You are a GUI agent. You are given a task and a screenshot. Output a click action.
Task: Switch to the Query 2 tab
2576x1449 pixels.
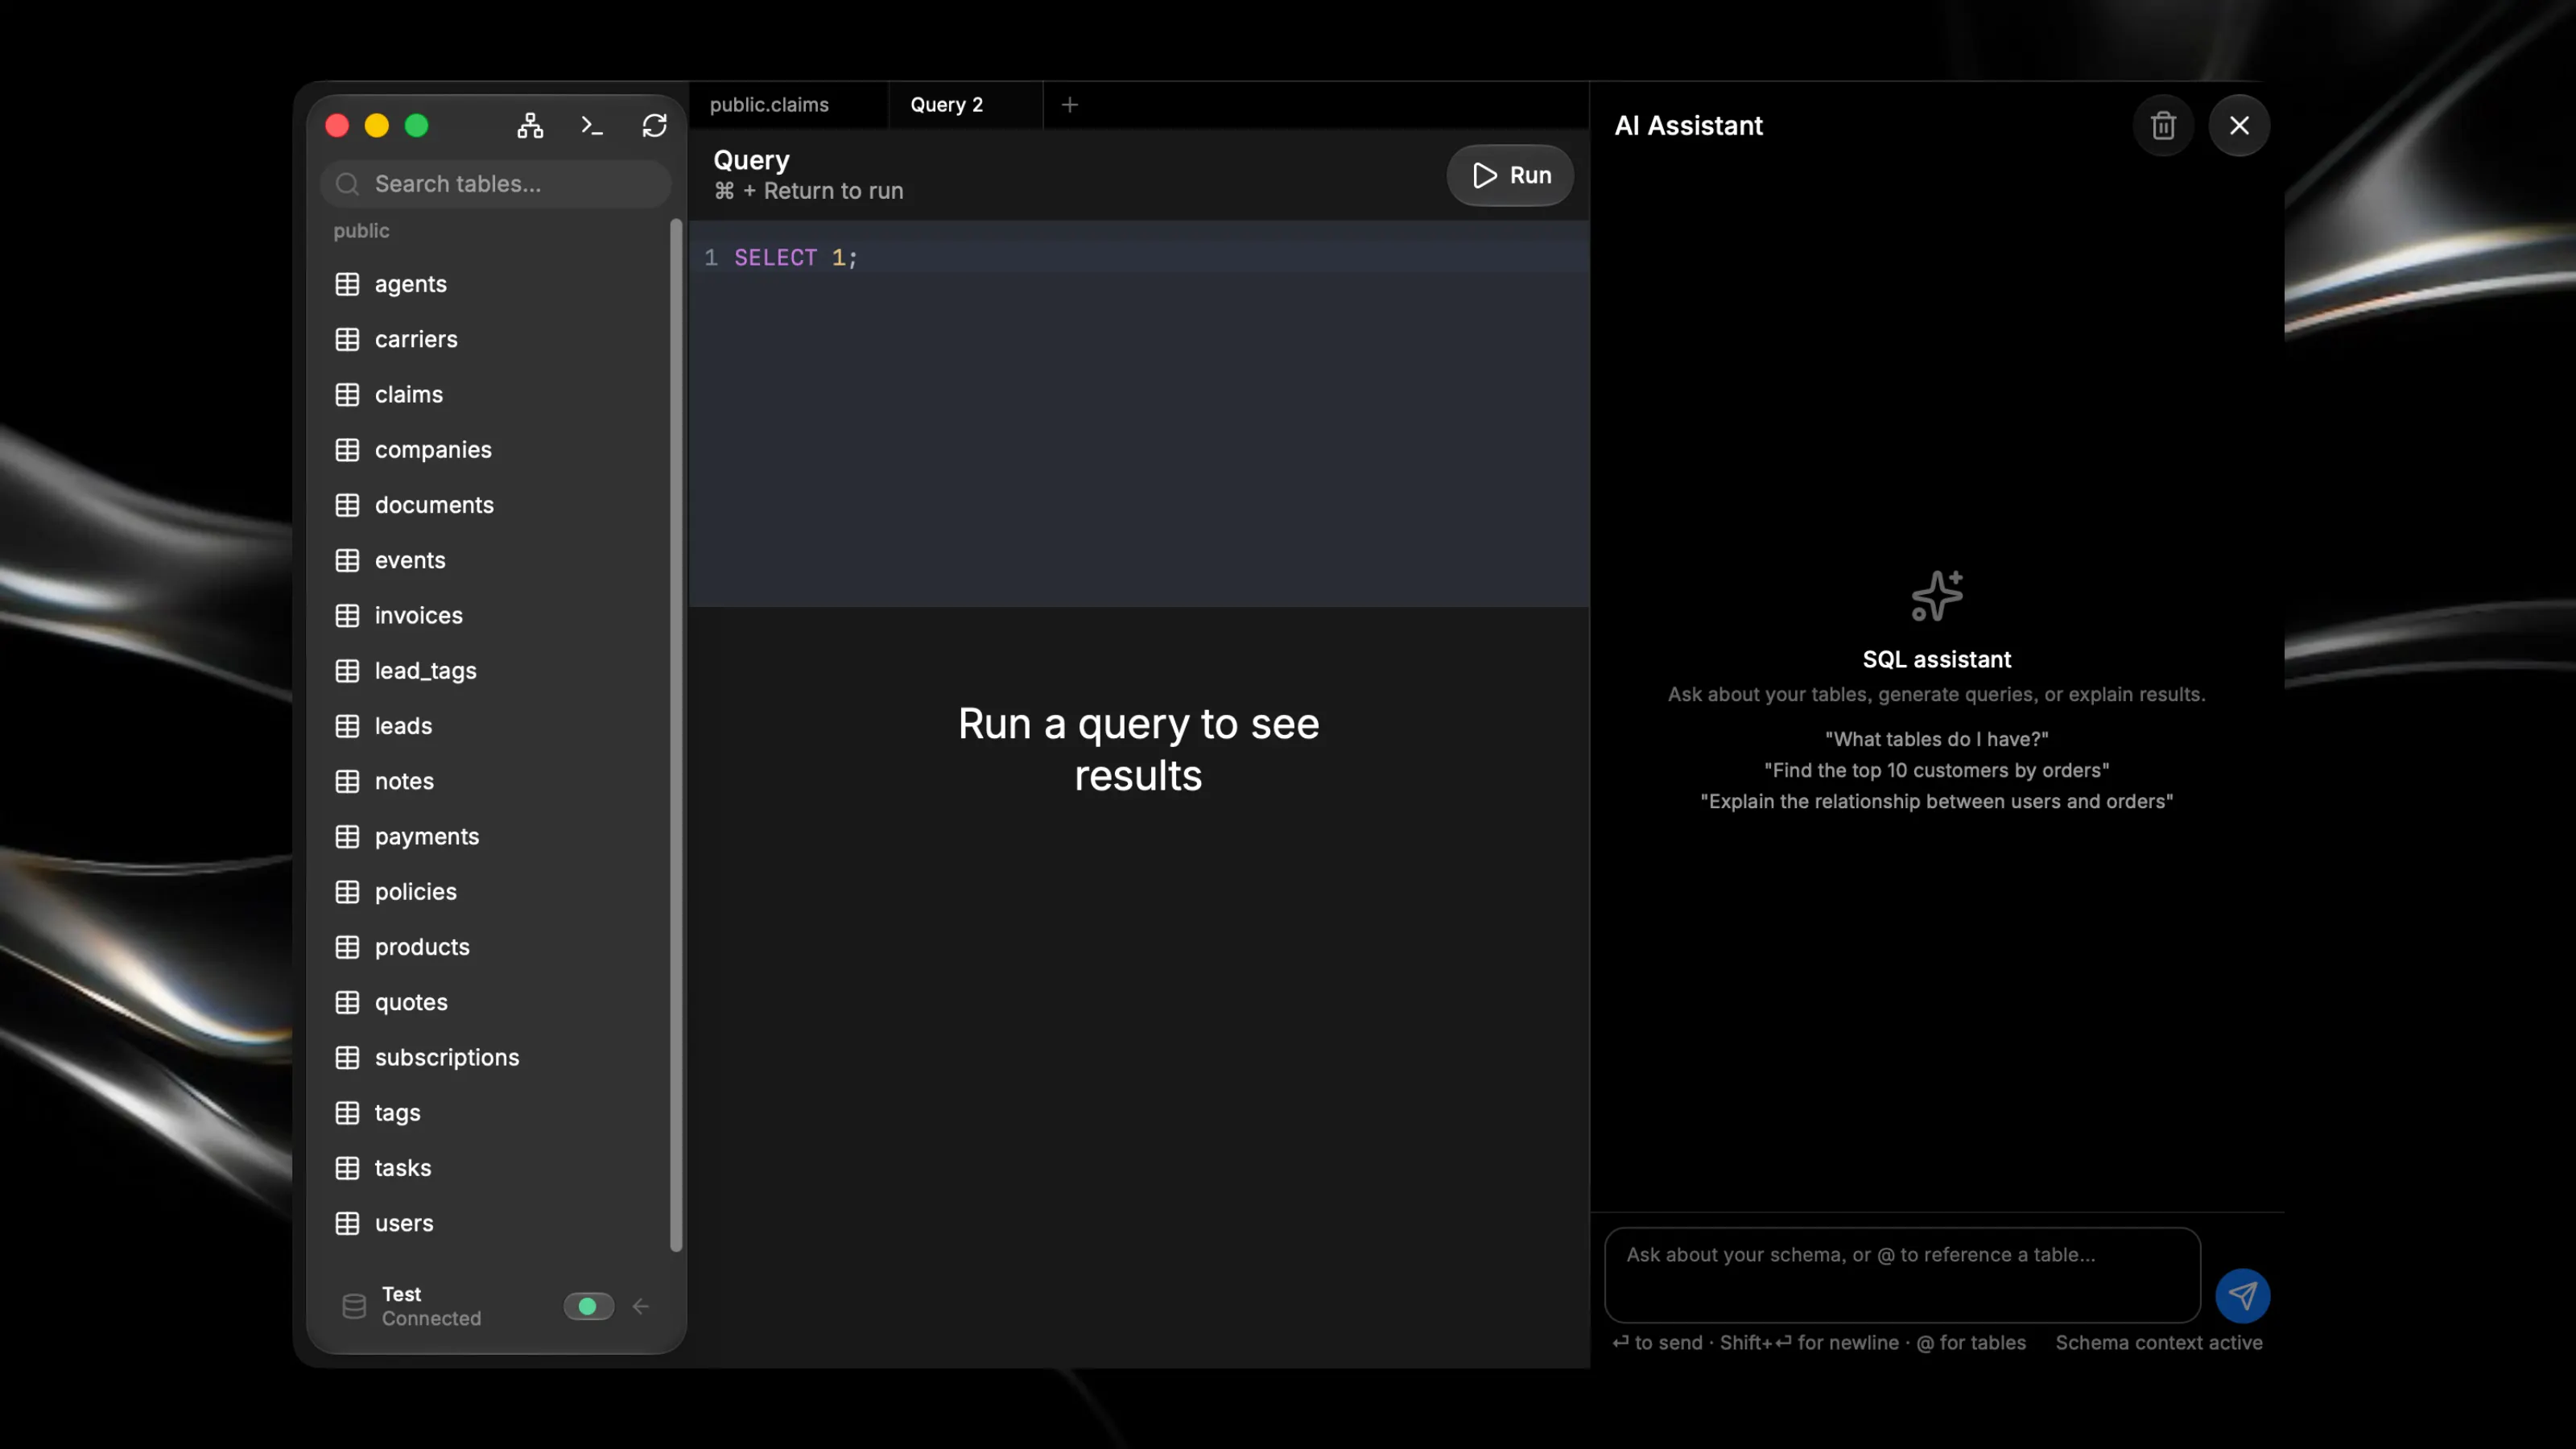click(x=965, y=105)
